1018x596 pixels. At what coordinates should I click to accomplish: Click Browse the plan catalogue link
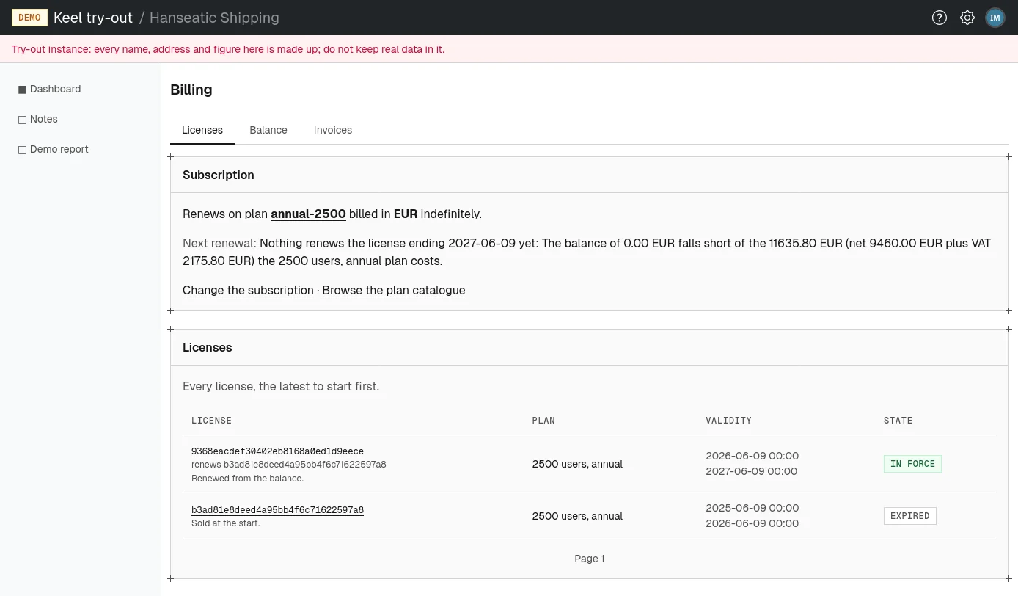coord(394,290)
